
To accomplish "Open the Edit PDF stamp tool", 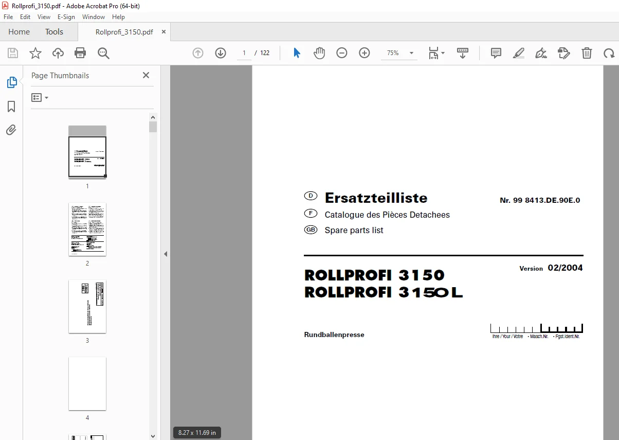I will tap(564, 53).
